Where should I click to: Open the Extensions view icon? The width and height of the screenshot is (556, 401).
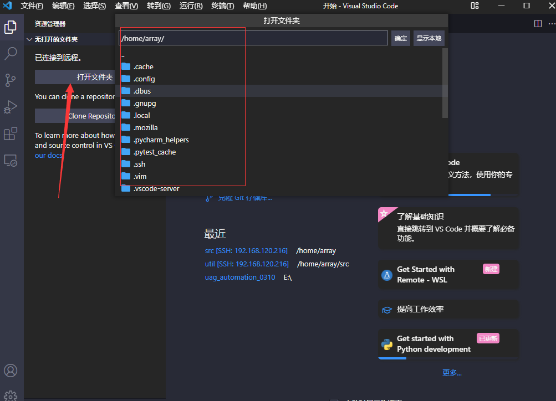(11, 134)
